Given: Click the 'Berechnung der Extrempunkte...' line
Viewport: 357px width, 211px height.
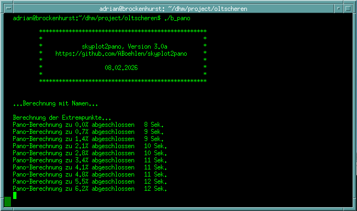Looking at the screenshot, I should pyautogui.click(x=62, y=118).
